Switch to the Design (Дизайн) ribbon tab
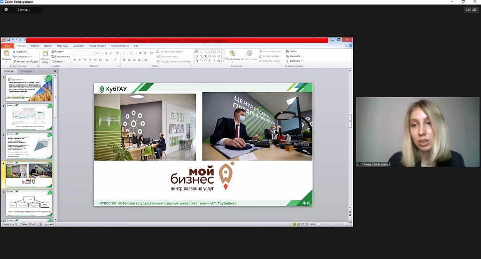Image resolution: width=481 pixels, height=259 pixels. click(48, 46)
